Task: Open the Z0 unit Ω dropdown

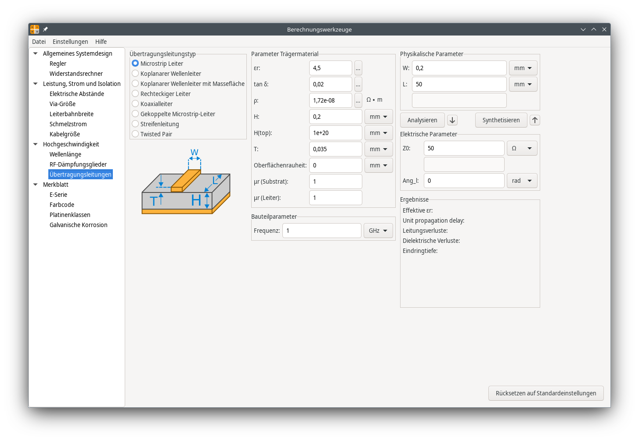Action: pos(522,148)
